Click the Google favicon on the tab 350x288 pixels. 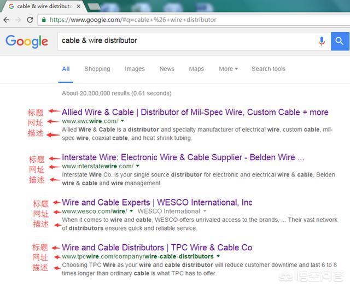tap(11, 6)
